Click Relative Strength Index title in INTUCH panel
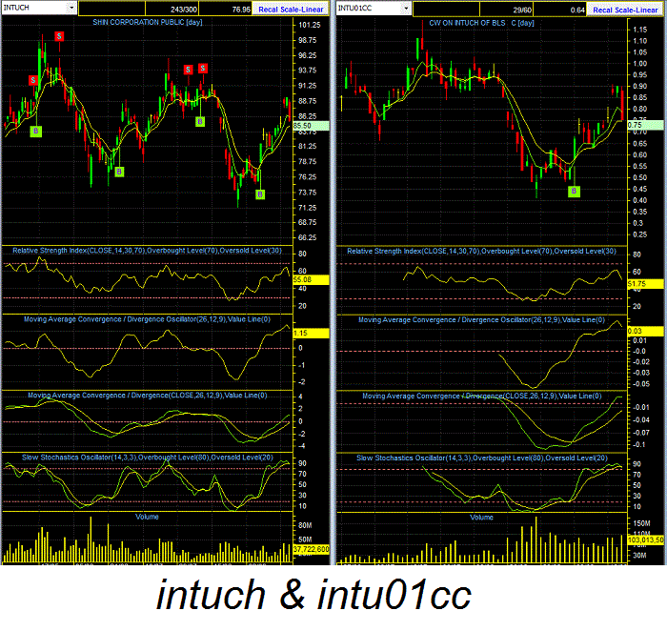667x631 pixels. [x=147, y=250]
